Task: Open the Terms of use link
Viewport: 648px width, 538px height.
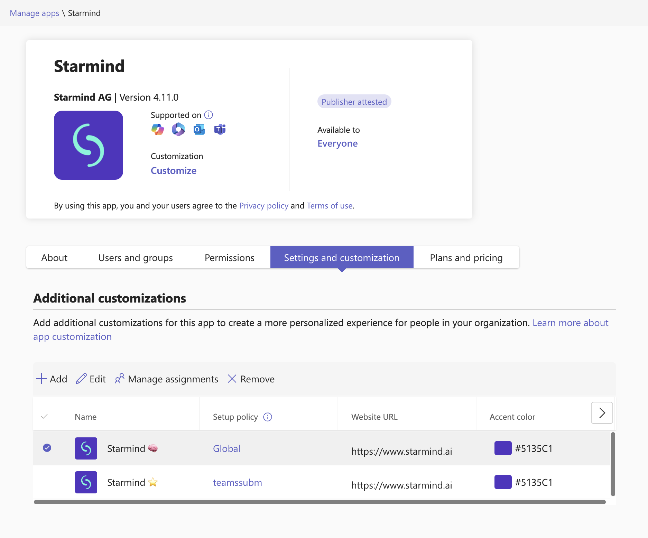Action: coord(330,206)
